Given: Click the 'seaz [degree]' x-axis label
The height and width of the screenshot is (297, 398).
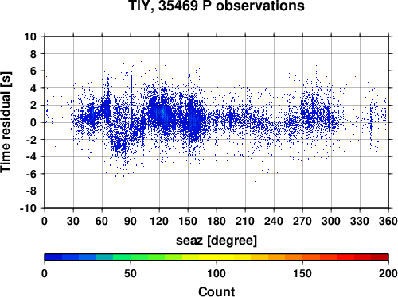Looking at the screenshot, I should pyautogui.click(x=217, y=241).
